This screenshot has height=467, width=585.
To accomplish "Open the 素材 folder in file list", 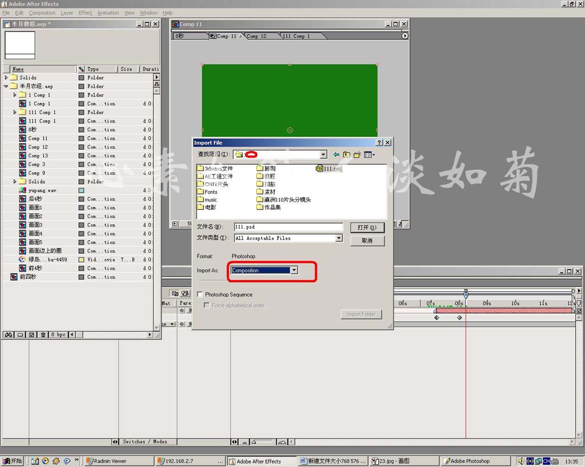I will (x=266, y=192).
